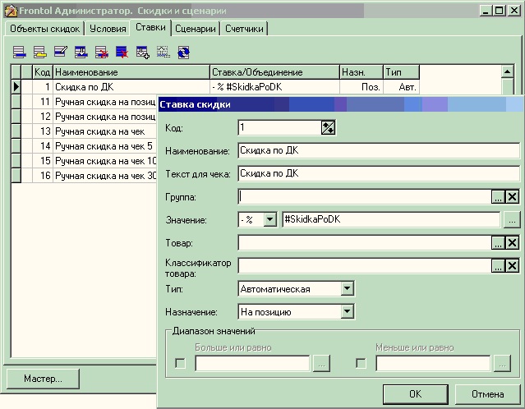Select table row with code 16
Viewport: 525px width, 409px height.
click(x=84, y=176)
